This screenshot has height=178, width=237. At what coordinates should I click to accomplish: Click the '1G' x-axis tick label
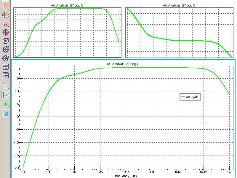click(229, 172)
